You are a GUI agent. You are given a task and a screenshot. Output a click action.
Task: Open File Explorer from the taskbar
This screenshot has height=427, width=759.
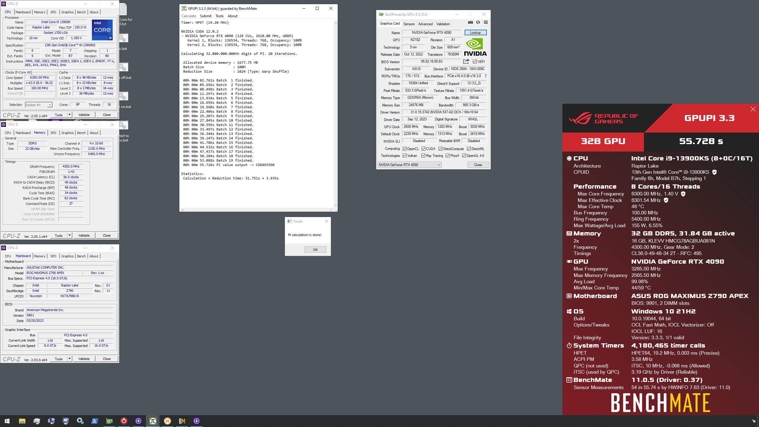(x=22, y=421)
